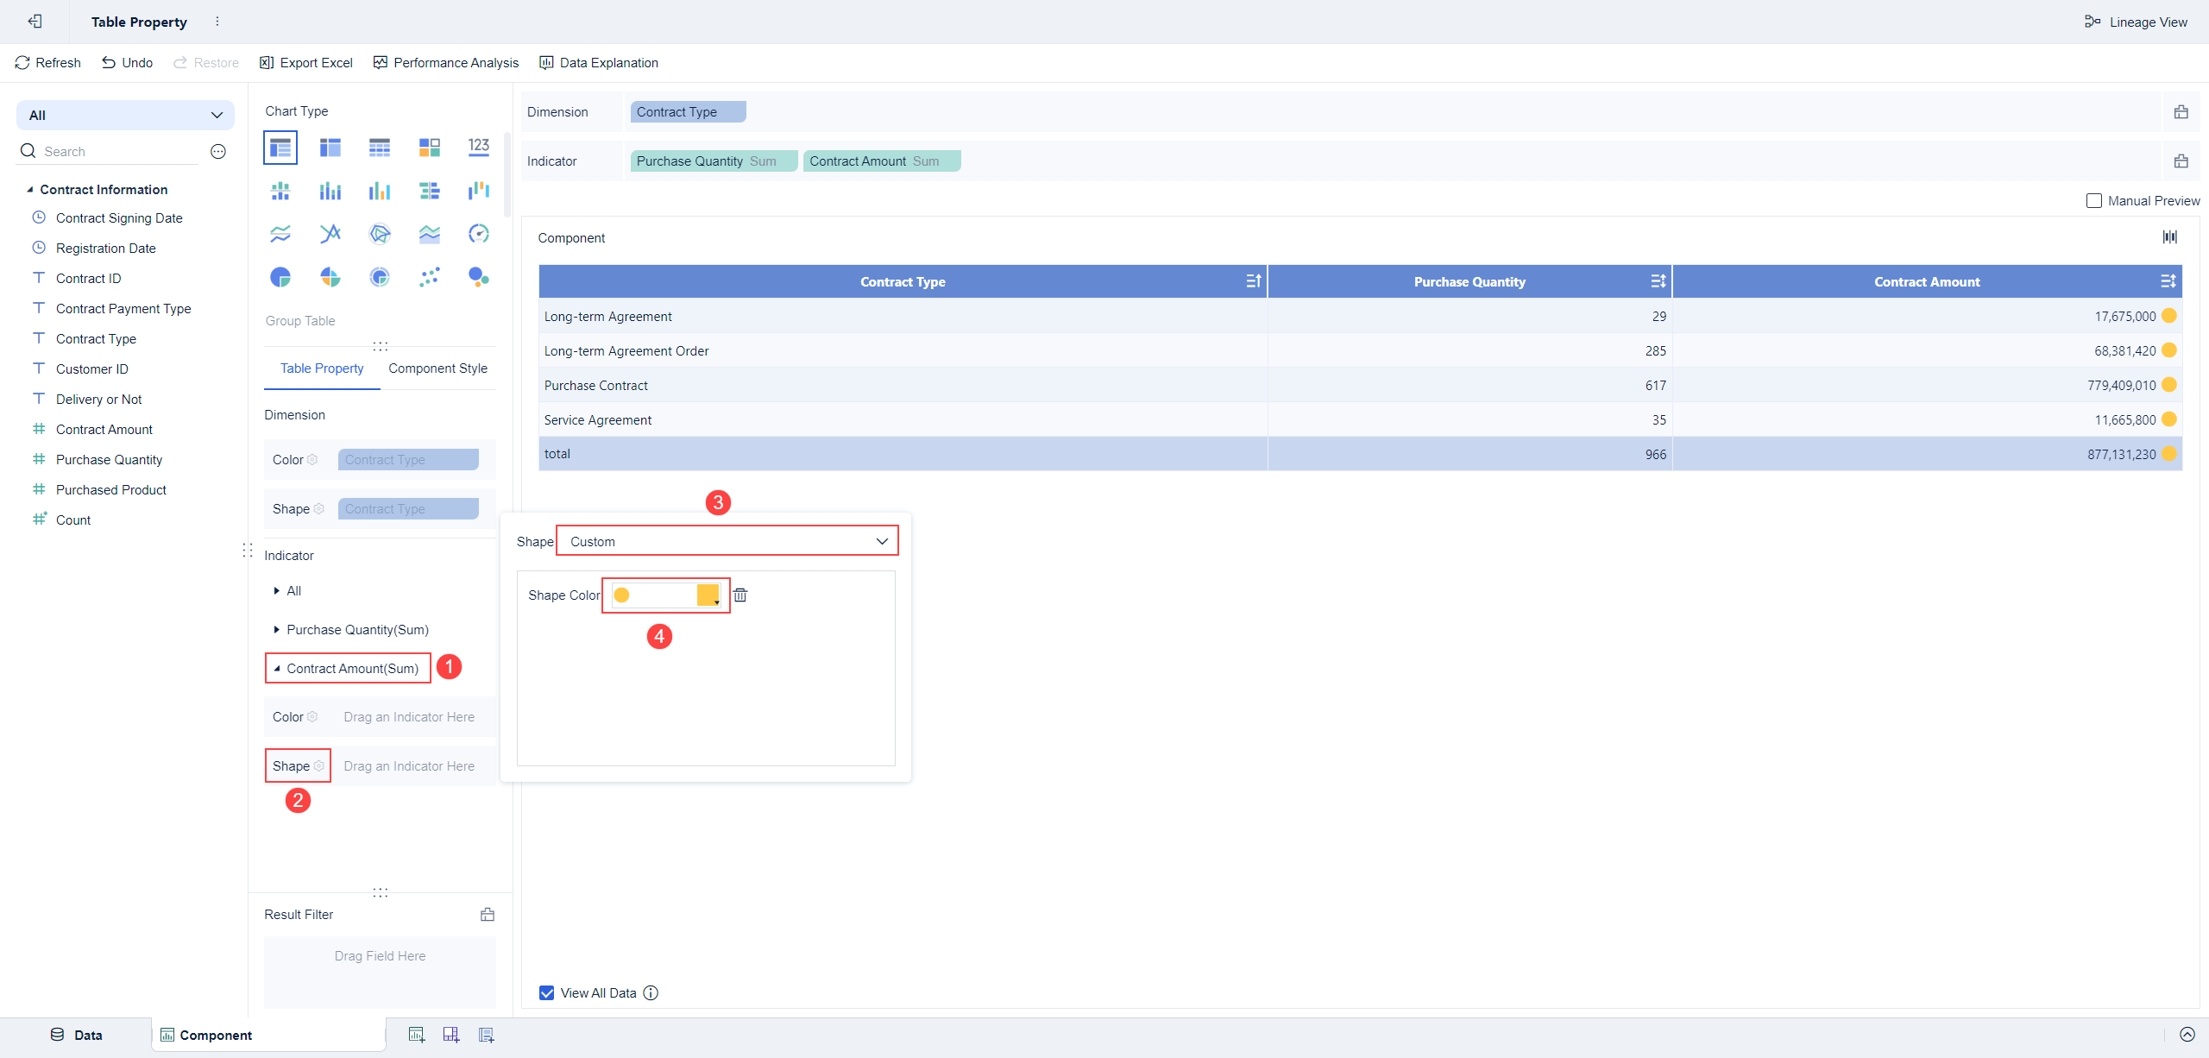2209x1058 pixels.
Task: Click the sort icon in Contract Type header
Action: click(x=1253, y=281)
